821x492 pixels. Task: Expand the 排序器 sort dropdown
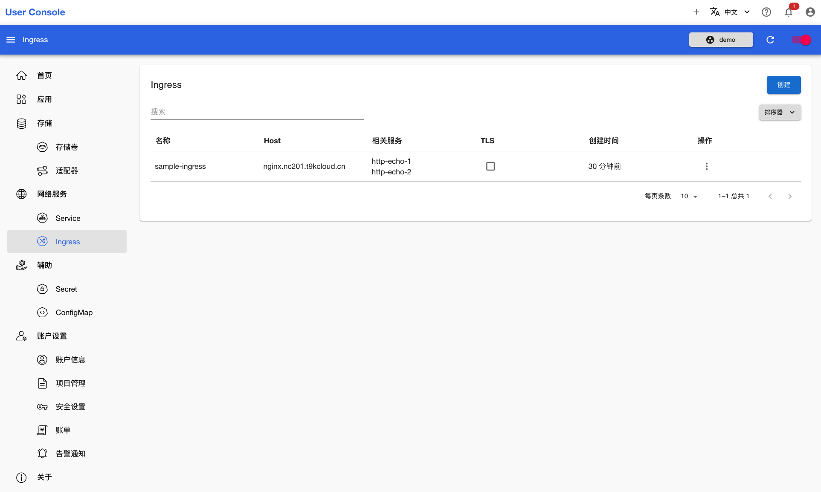780,112
